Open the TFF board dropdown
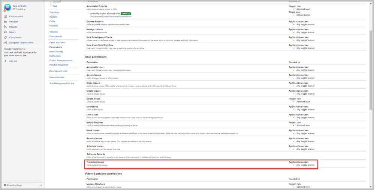Viewport: 374px width, 190px height. tap(19, 9)
